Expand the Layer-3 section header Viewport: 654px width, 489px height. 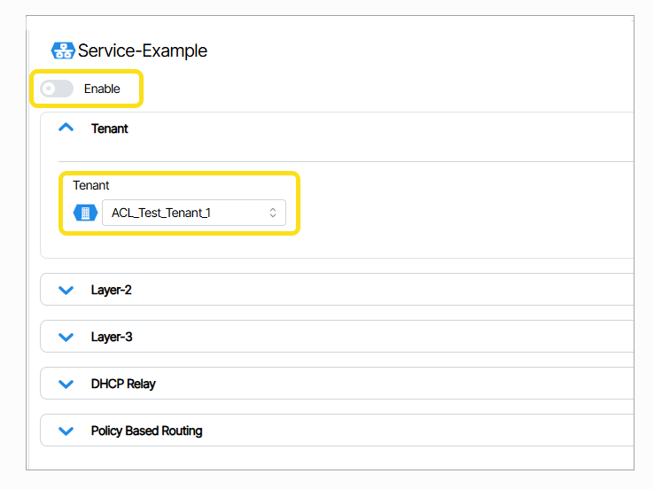coord(112,337)
